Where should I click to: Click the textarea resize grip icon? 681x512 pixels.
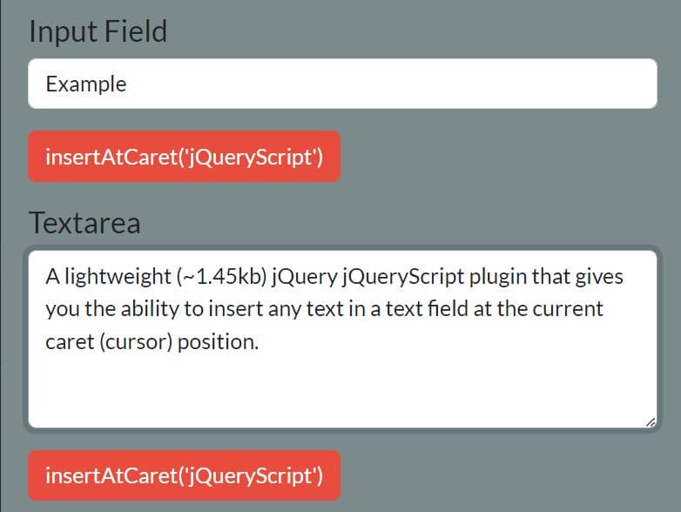pyautogui.click(x=651, y=422)
